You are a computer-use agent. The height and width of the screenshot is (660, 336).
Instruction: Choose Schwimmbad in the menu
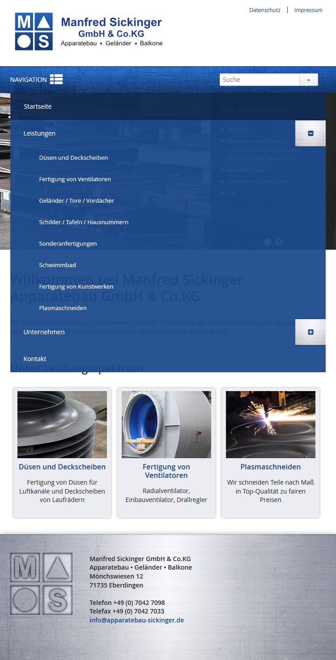pyautogui.click(x=57, y=265)
